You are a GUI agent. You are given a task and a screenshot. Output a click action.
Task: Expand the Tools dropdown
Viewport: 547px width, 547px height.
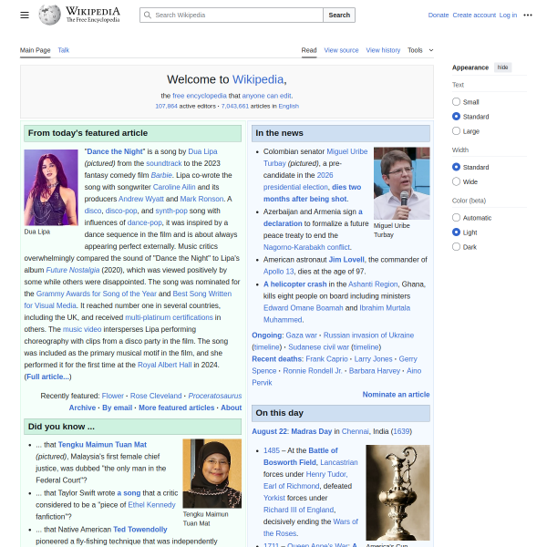[420, 50]
